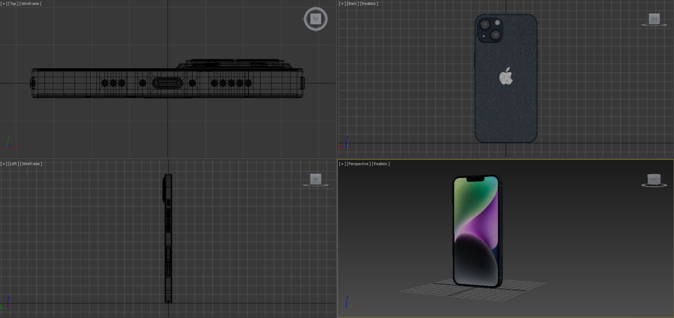The image size is (674, 318).
Task: Click the ViewCube in the Top viewport
Action: [316, 19]
